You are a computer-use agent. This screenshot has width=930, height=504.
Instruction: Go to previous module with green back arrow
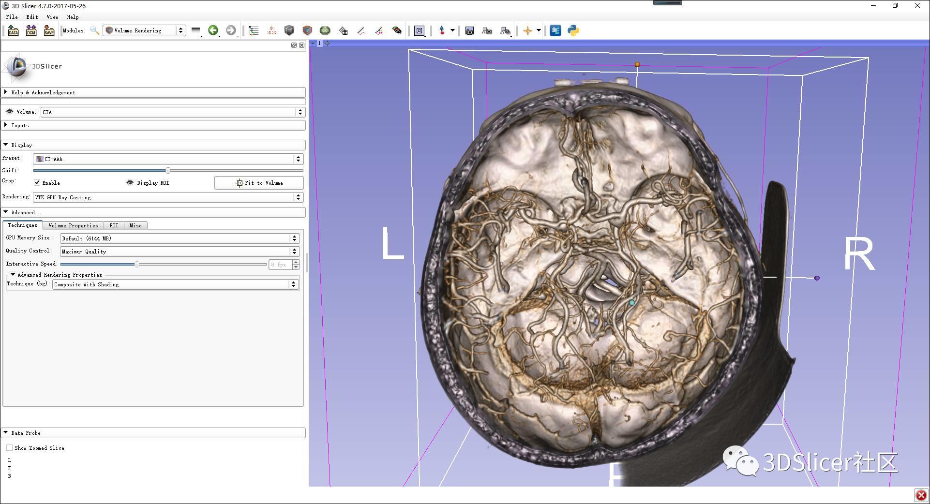[x=213, y=30]
